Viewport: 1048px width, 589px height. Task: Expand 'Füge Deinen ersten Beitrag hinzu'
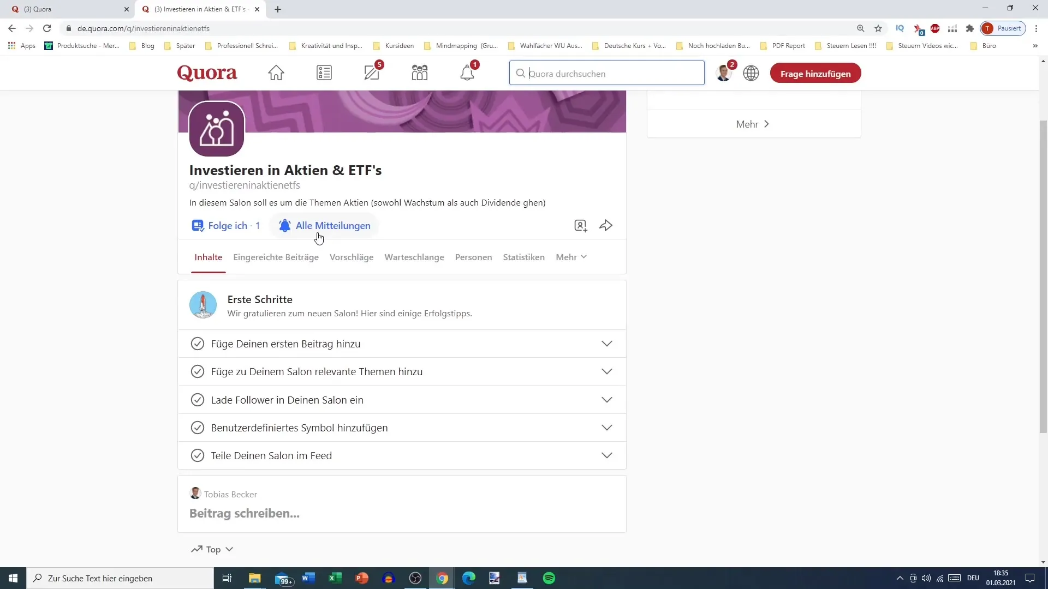(608, 343)
